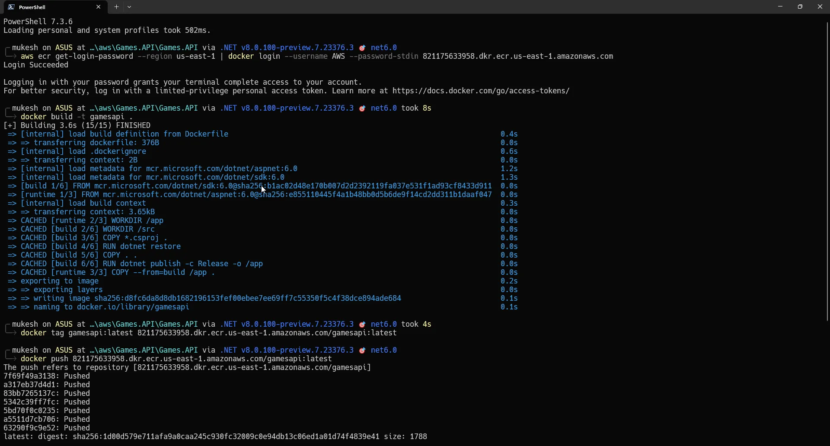Select the PowerShell tab
Viewport: 830px width, 446px height.
pos(52,7)
